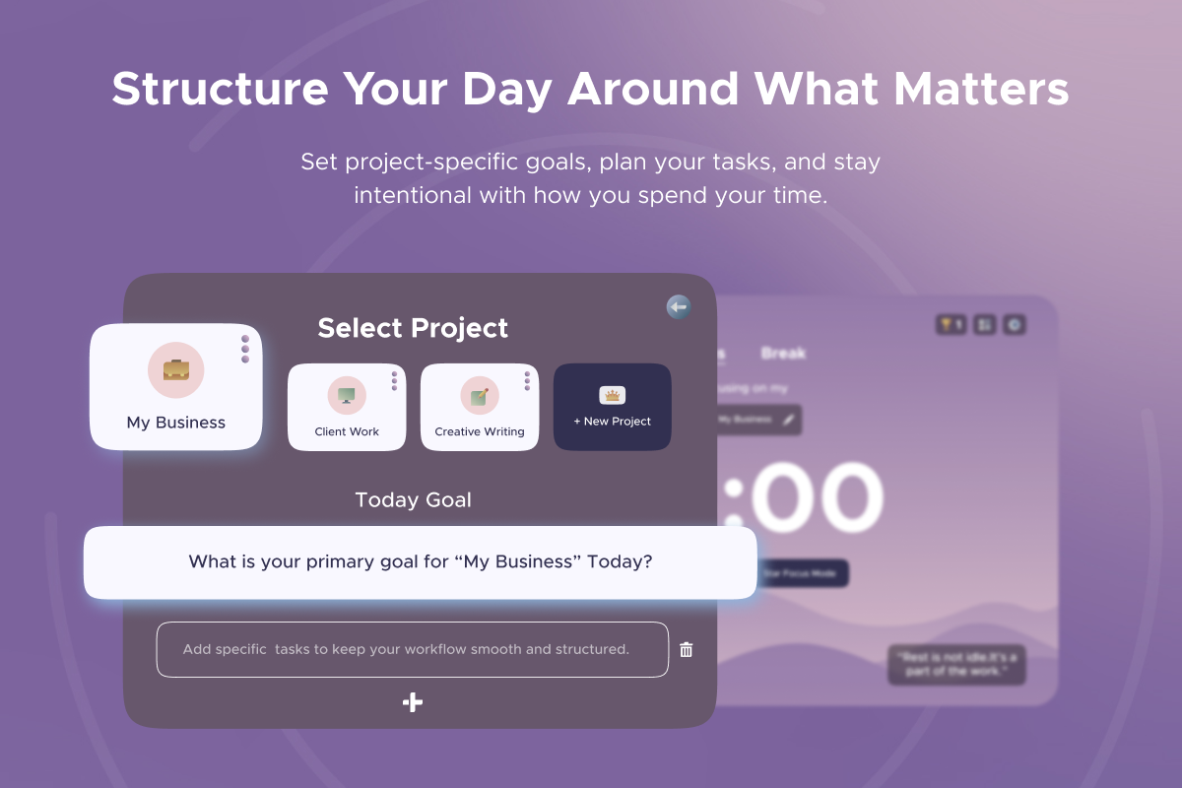1182x788 pixels.
Task: Click the back arrow in Select Project
Action: click(678, 307)
